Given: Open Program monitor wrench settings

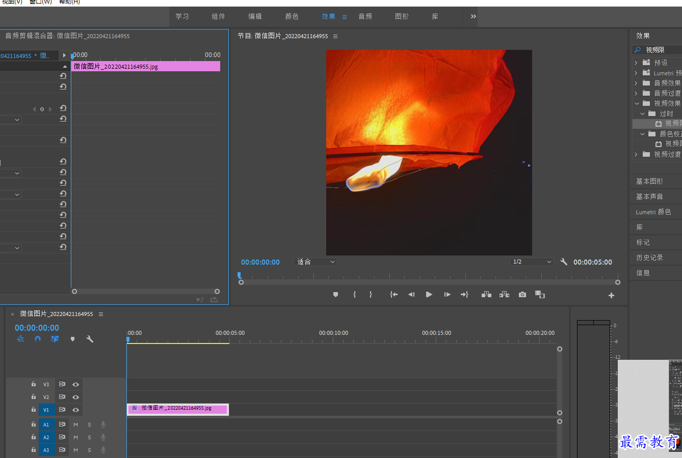Looking at the screenshot, I should coord(564,262).
